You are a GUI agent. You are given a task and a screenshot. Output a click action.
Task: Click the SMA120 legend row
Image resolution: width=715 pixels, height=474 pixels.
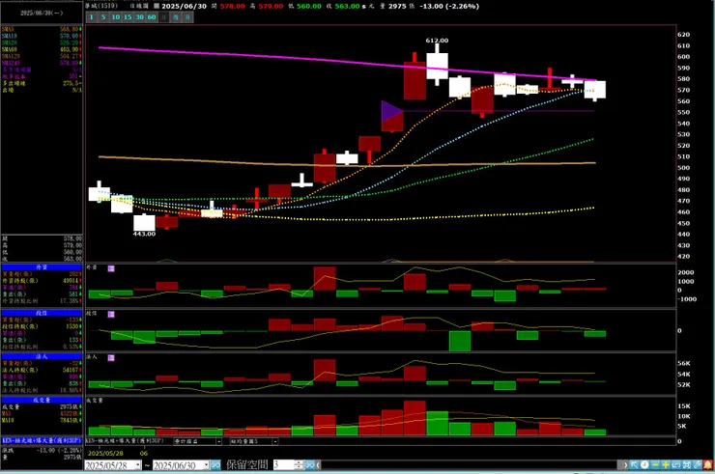[42, 57]
